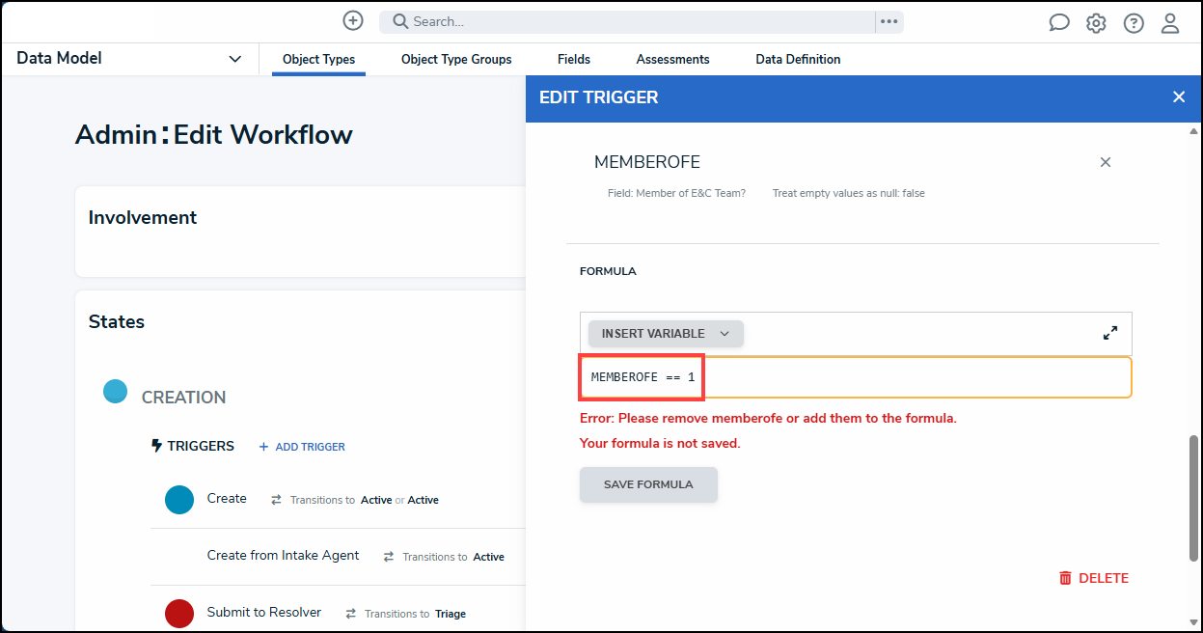The image size is (1203, 633).
Task: Click the Involvement section heading
Action: (x=143, y=217)
